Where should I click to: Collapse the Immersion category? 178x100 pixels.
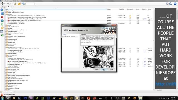click(6, 57)
